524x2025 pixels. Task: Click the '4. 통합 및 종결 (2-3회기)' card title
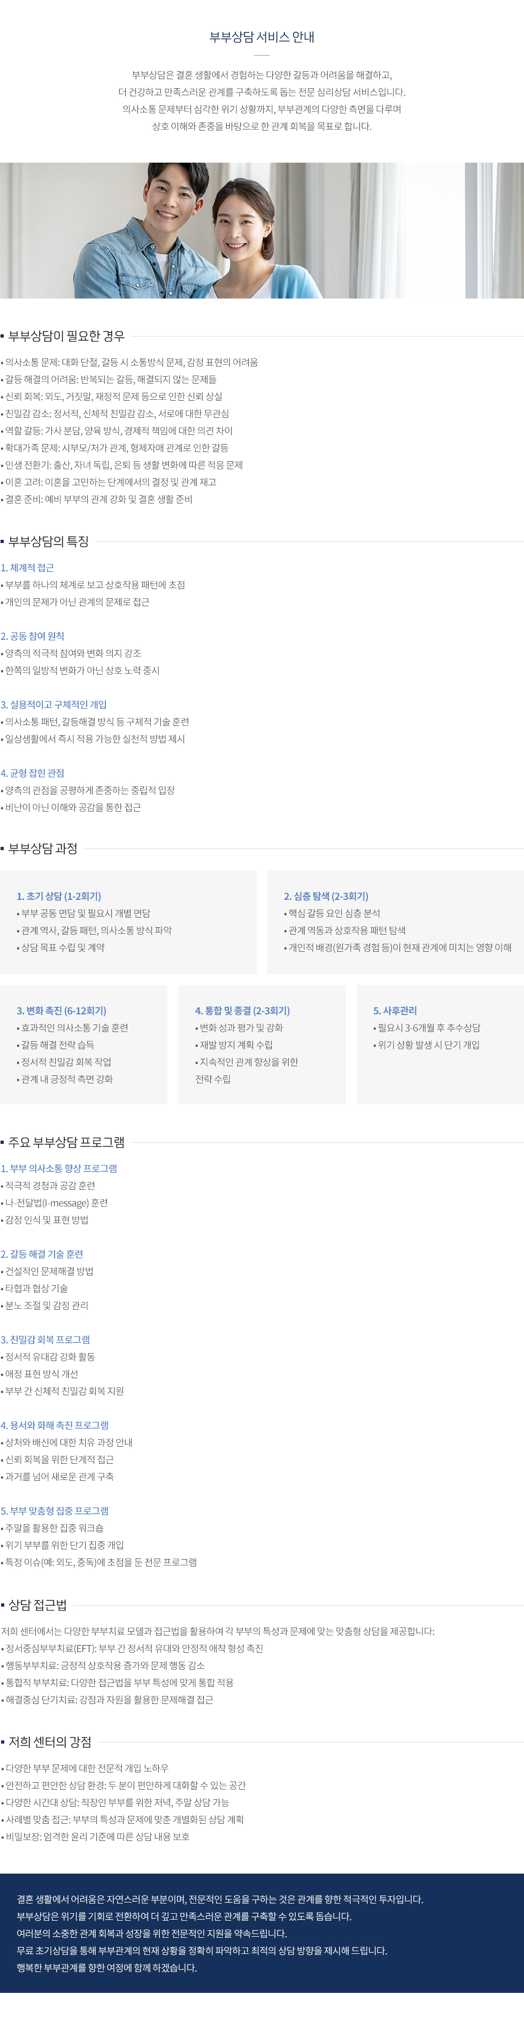242,1011
